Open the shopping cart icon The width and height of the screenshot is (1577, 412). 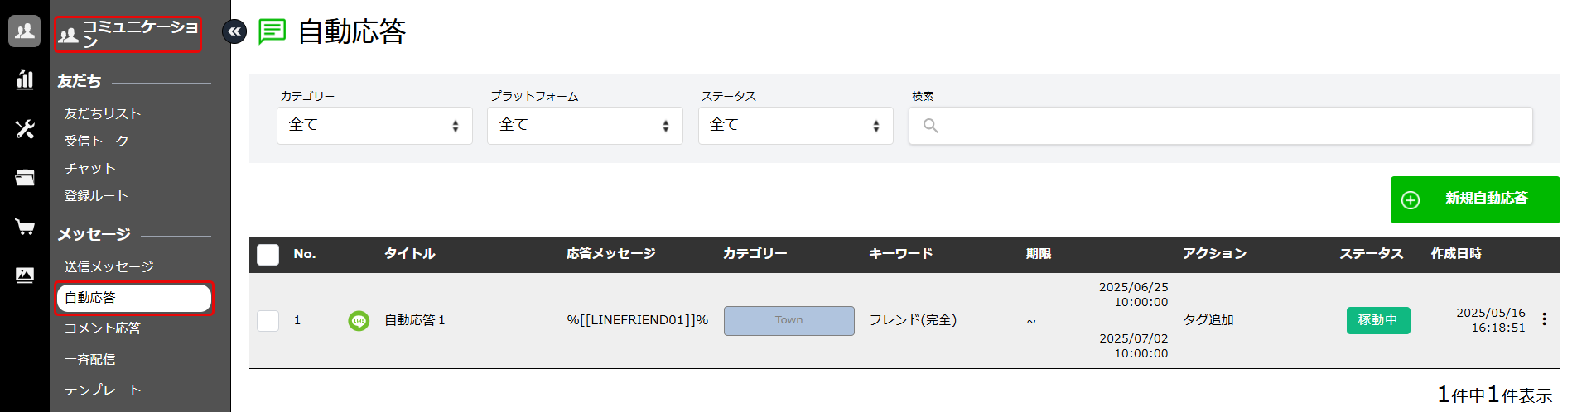[x=25, y=227]
